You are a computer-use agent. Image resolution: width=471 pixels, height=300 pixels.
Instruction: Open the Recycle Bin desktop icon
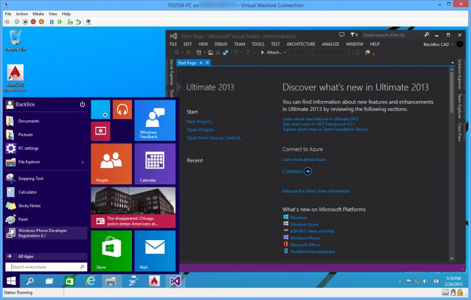15,41
